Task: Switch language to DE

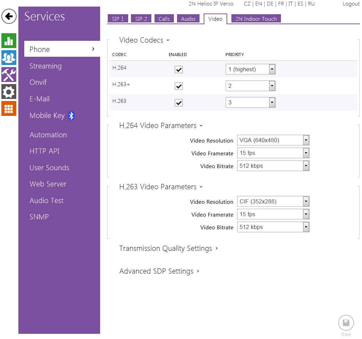Action: pos(270,4)
